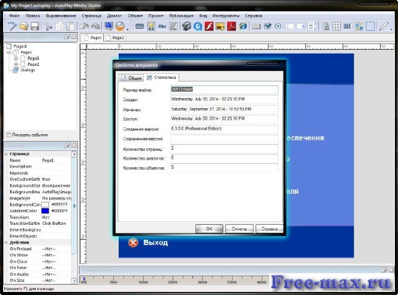The image size is (398, 295).
Task: Toggle the 'Показать события' checkbox
Action: pos(9,135)
